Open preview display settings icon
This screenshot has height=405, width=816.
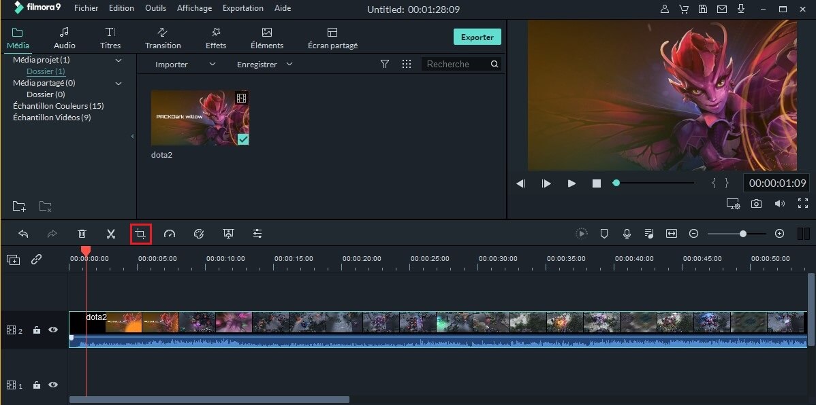coord(734,204)
